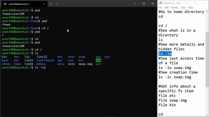Click the first '/home/user100' output line in terminal
Image resolution: width=209 pixels, height=117 pixels.
13,14
